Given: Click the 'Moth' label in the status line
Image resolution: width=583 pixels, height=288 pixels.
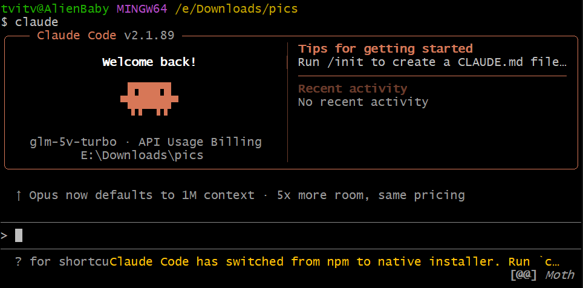Looking at the screenshot, I should [559, 275].
